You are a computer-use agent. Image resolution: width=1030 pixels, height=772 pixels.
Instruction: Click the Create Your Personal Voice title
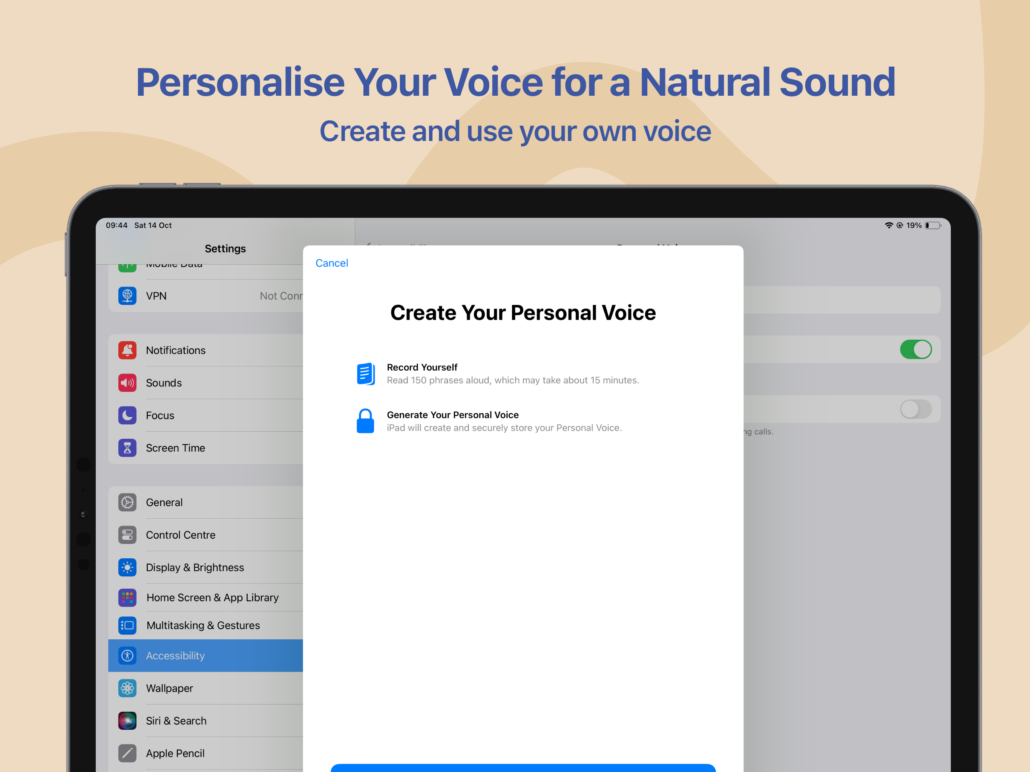[x=523, y=313]
